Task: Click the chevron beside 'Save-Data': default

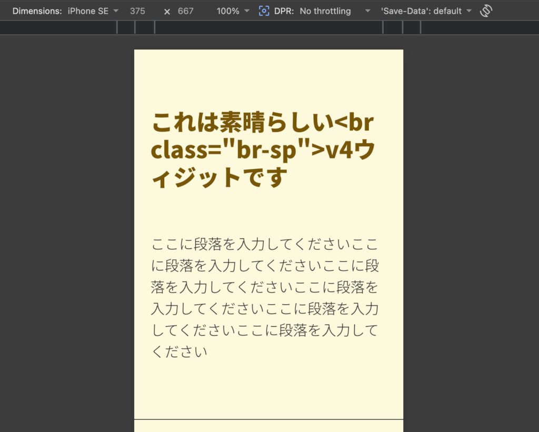Action: point(468,11)
